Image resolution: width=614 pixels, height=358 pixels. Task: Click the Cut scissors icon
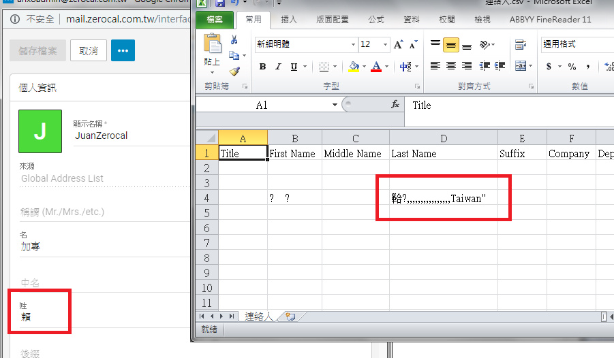point(234,40)
